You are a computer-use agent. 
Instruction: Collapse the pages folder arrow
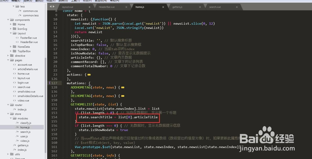(x=8, y=60)
